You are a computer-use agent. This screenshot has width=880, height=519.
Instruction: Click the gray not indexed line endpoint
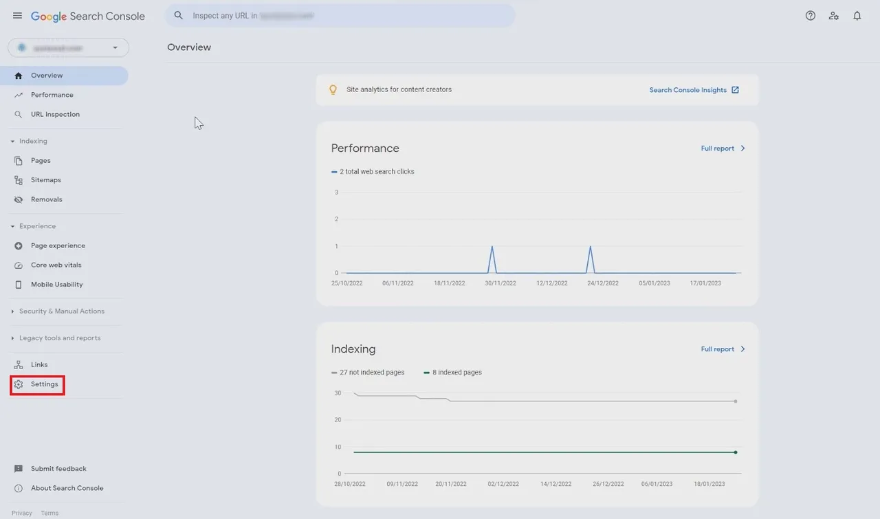coord(736,401)
